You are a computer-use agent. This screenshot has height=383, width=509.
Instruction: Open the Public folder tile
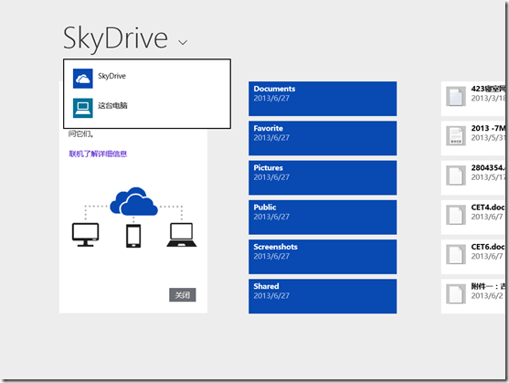(x=323, y=218)
